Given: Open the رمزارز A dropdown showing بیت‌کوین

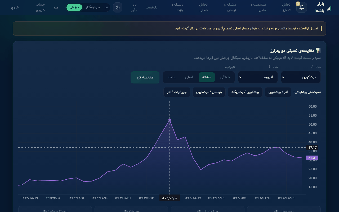Looking at the screenshot, I should (301, 77).
